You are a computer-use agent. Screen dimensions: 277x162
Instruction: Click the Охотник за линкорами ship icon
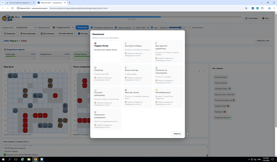click(x=157, y=67)
